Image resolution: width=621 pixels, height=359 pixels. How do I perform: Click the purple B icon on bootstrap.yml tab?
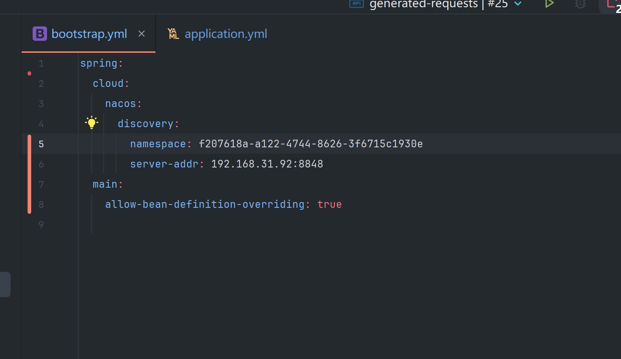(39, 34)
